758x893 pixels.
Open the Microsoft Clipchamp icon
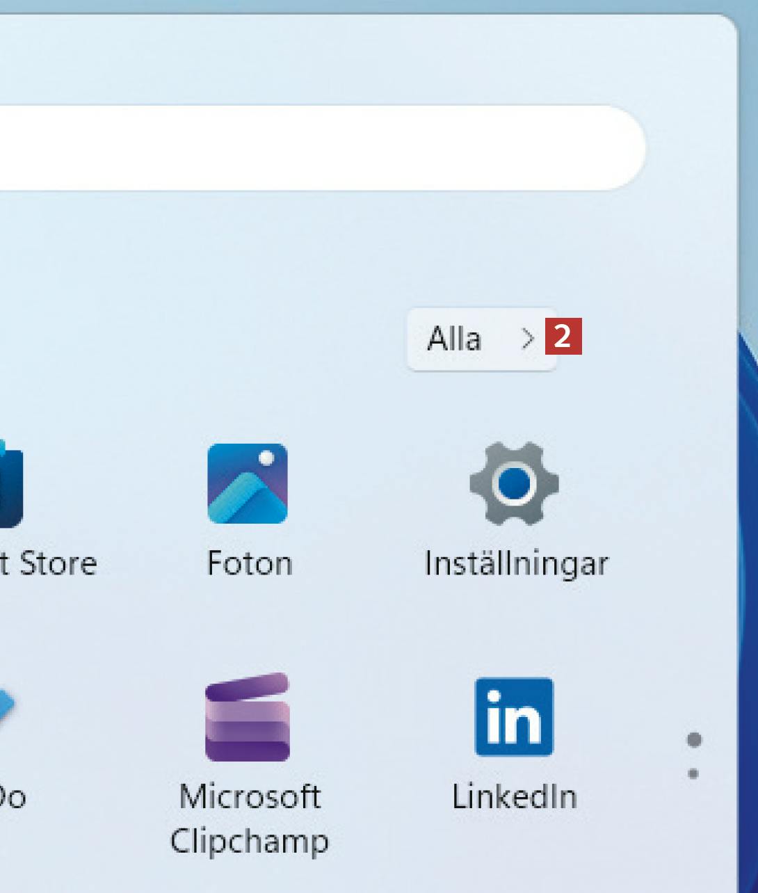pyautogui.click(x=247, y=717)
